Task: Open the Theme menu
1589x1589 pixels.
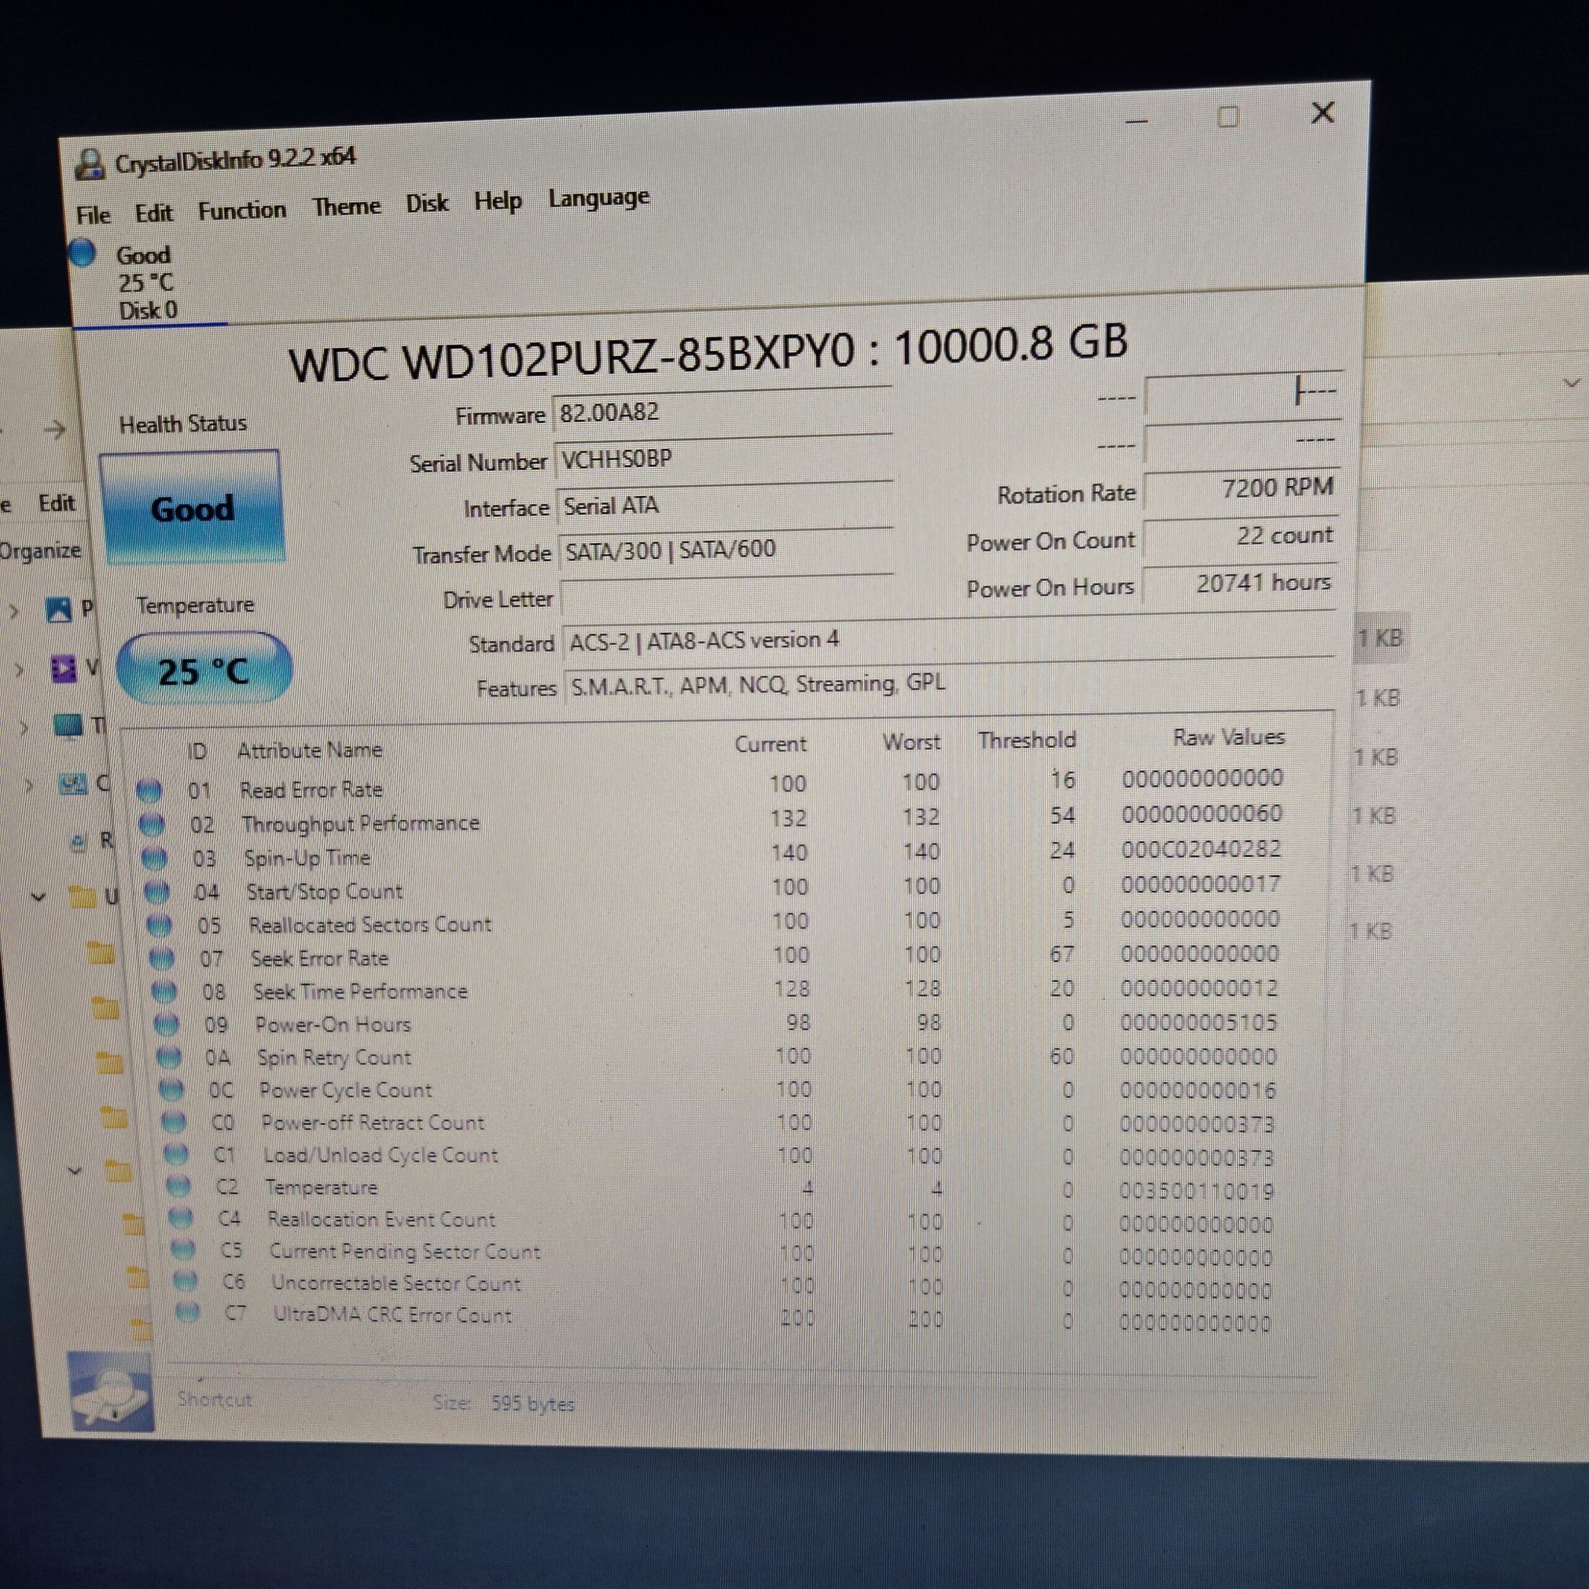Action: [x=346, y=204]
